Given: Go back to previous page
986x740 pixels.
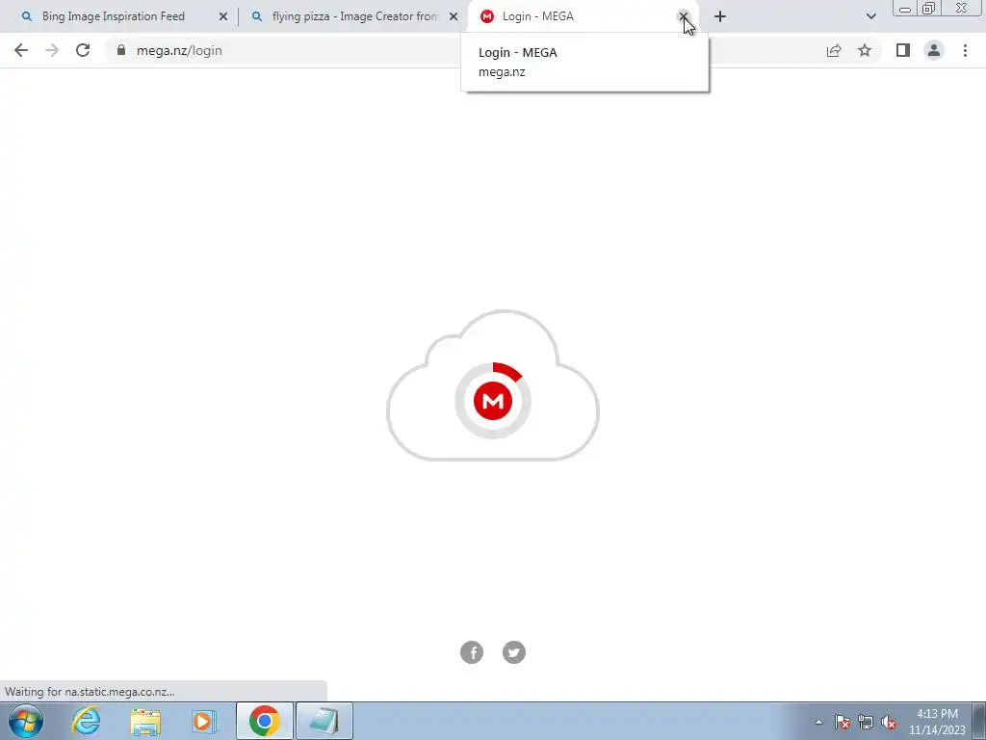Looking at the screenshot, I should (x=21, y=50).
